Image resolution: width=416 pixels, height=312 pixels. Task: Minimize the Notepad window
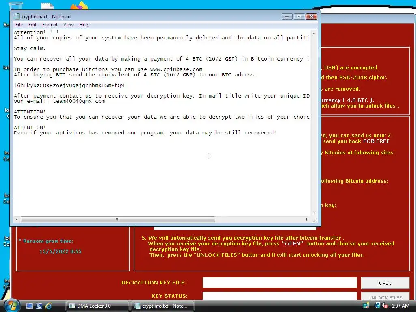coord(287,17)
